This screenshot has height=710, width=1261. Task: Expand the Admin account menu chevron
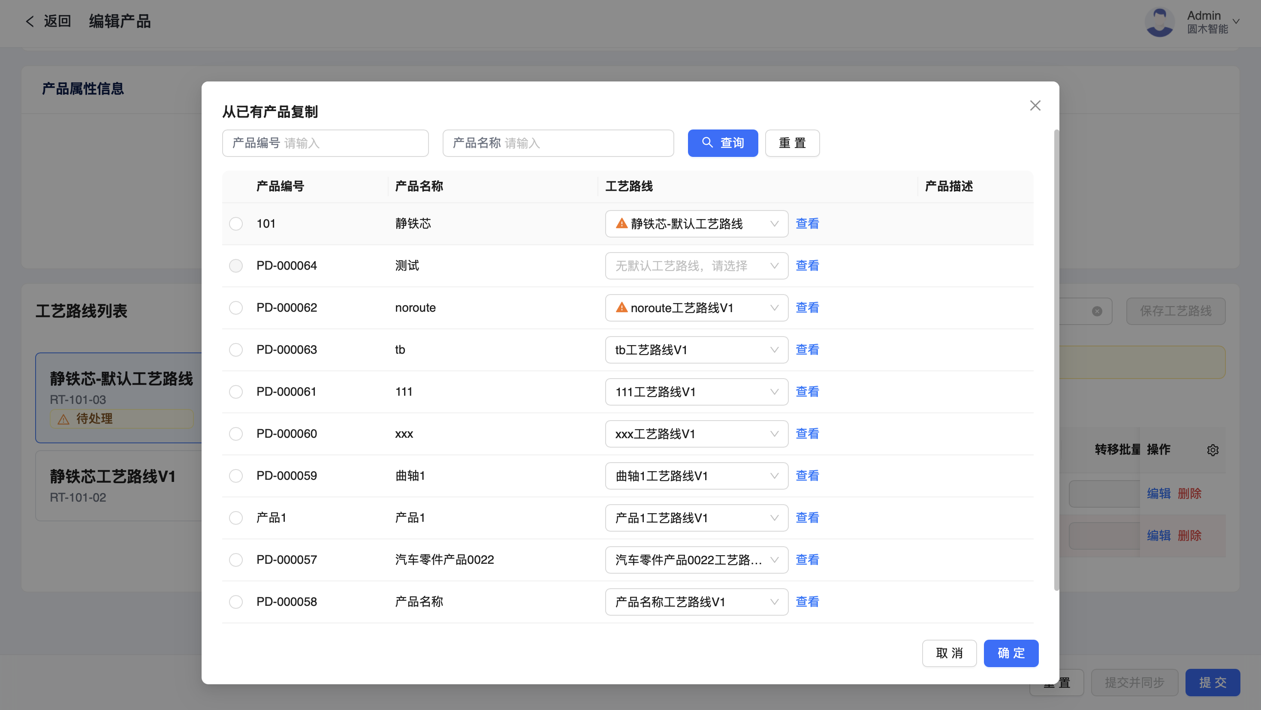pyautogui.click(x=1236, y=22)
